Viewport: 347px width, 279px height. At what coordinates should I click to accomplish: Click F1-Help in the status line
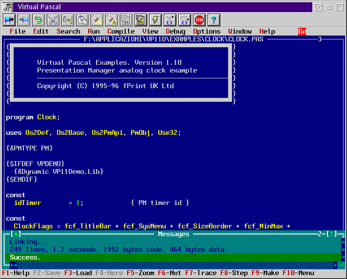[x=16, y=273]
